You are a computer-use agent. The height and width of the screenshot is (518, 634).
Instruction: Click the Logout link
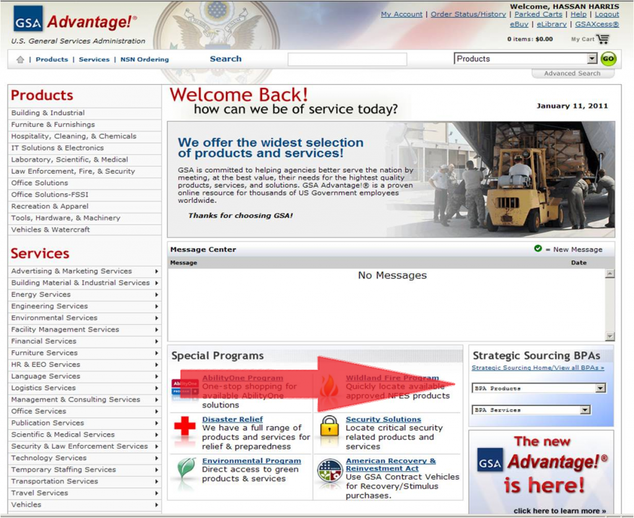tap(607, 14)
